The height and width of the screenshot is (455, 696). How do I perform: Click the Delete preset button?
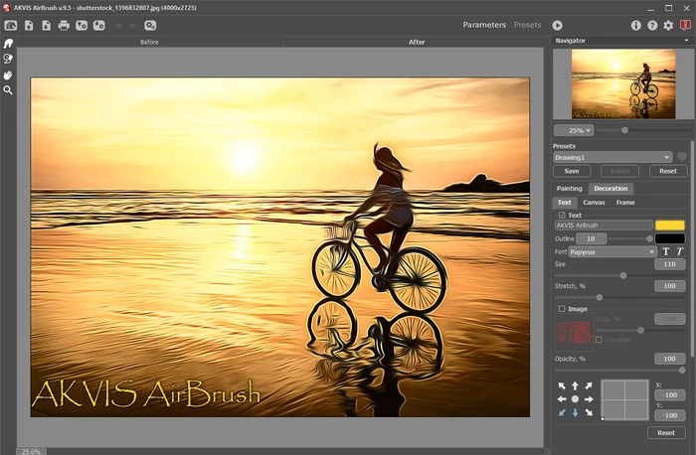coord(619,171)
